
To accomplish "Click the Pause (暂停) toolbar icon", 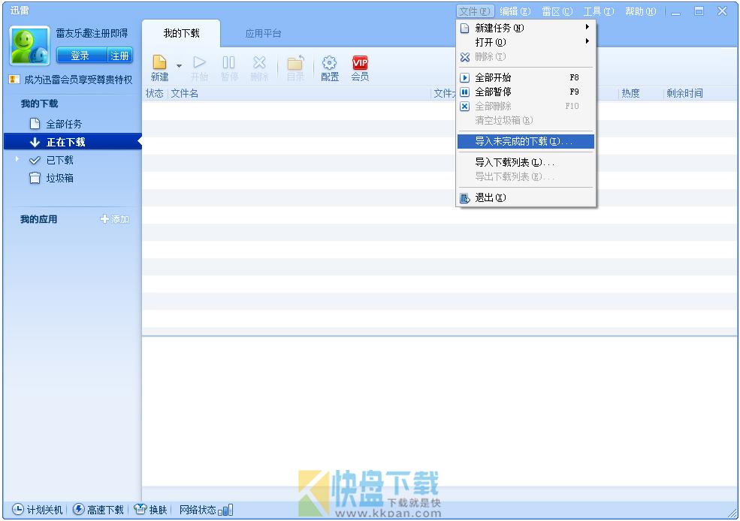I will (229, 68).
